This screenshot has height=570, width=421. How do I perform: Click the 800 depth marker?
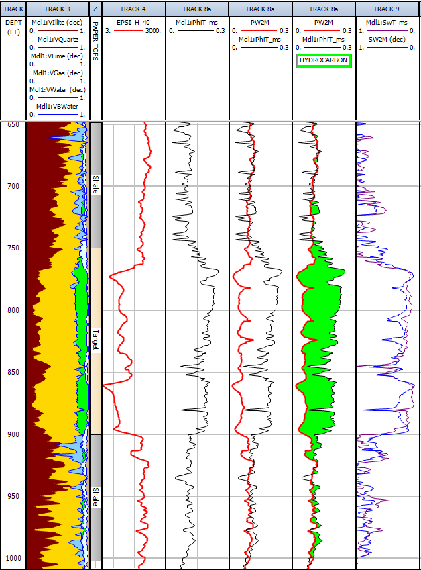point(13,310)
